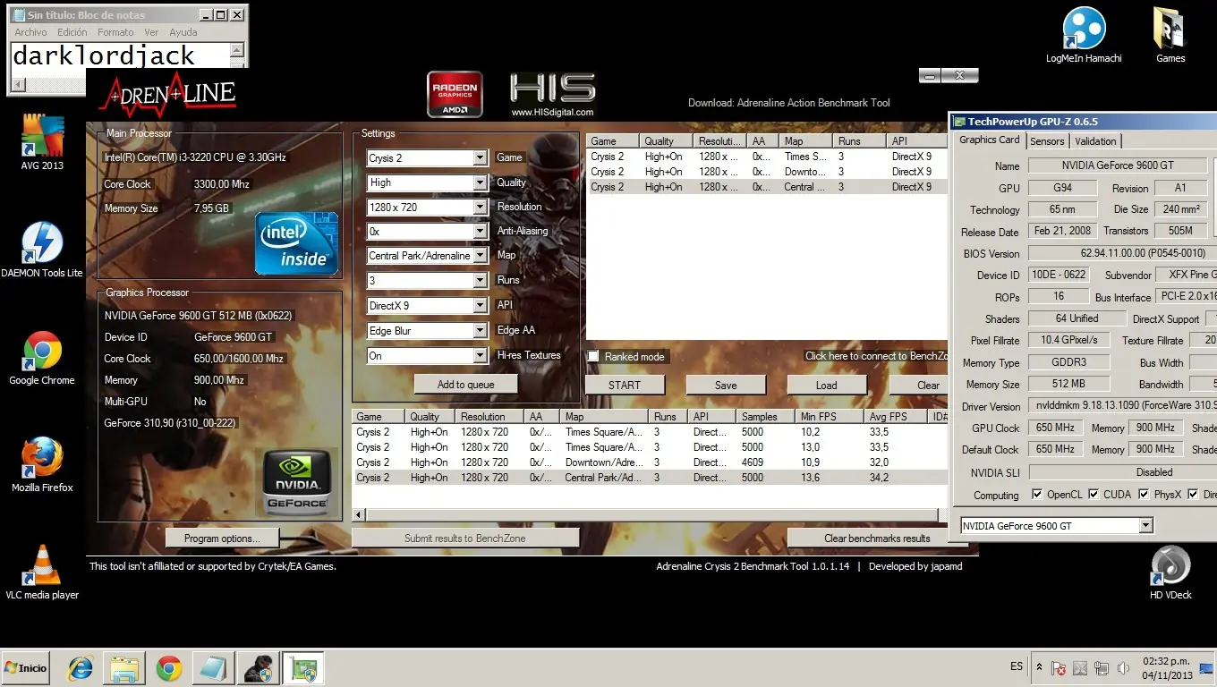The width and height of the screenshot is (1217, 687).
Task: Show hidden system tray icons
Action: tap(1039, 667)
